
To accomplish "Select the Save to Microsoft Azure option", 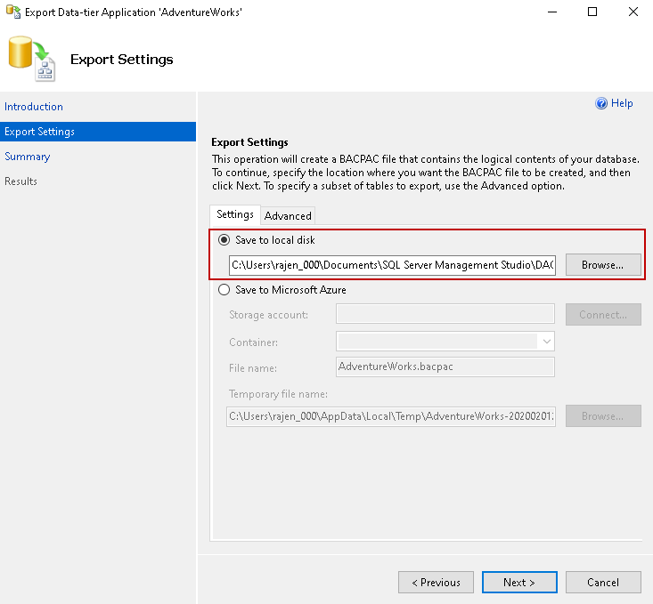I will [224, 290].
